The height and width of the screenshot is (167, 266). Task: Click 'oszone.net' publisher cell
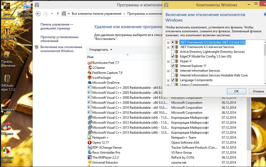179,163
